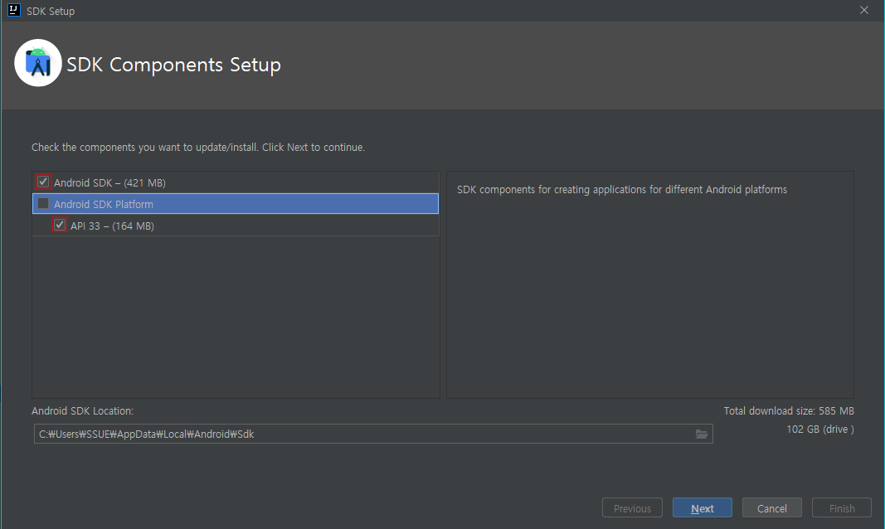
Task: Click the 'Total download size: 585 MB' text
Action: click(789, 410)
